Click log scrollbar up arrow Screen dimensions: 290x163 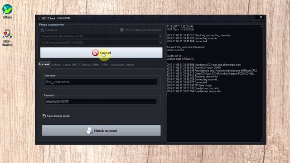pyautogui.click(x=261, y=27)
